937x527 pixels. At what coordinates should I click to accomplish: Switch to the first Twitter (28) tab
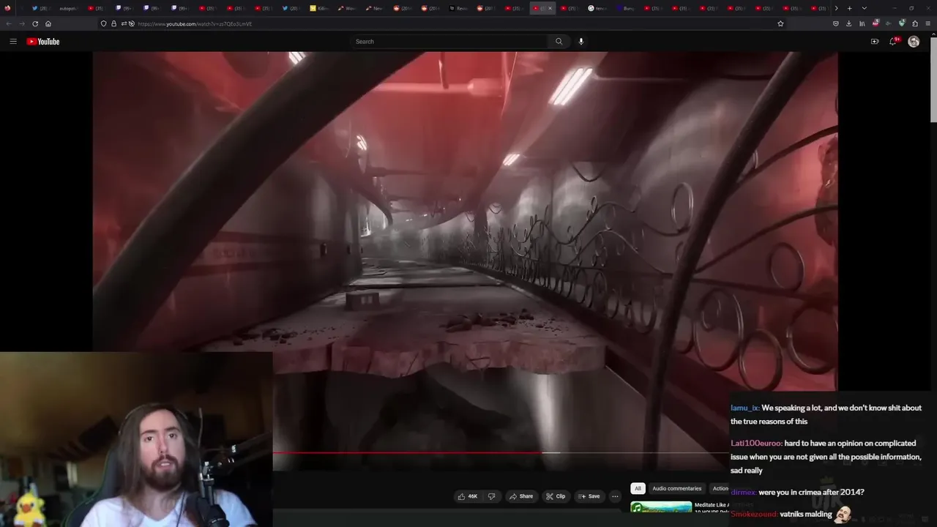point(40,8)
